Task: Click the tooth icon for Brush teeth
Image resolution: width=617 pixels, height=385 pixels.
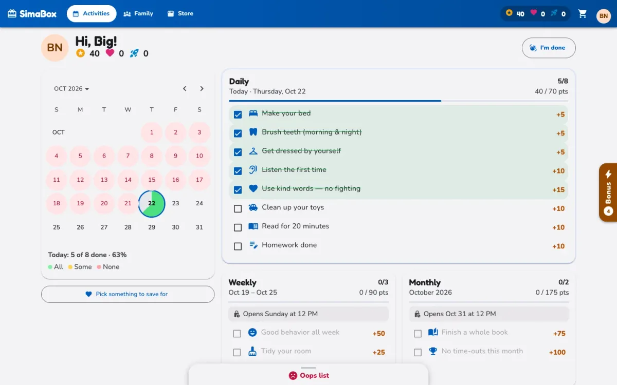Action: tap(253, 132)
